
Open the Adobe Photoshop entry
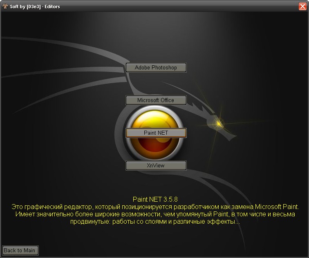tap(156, 67)
